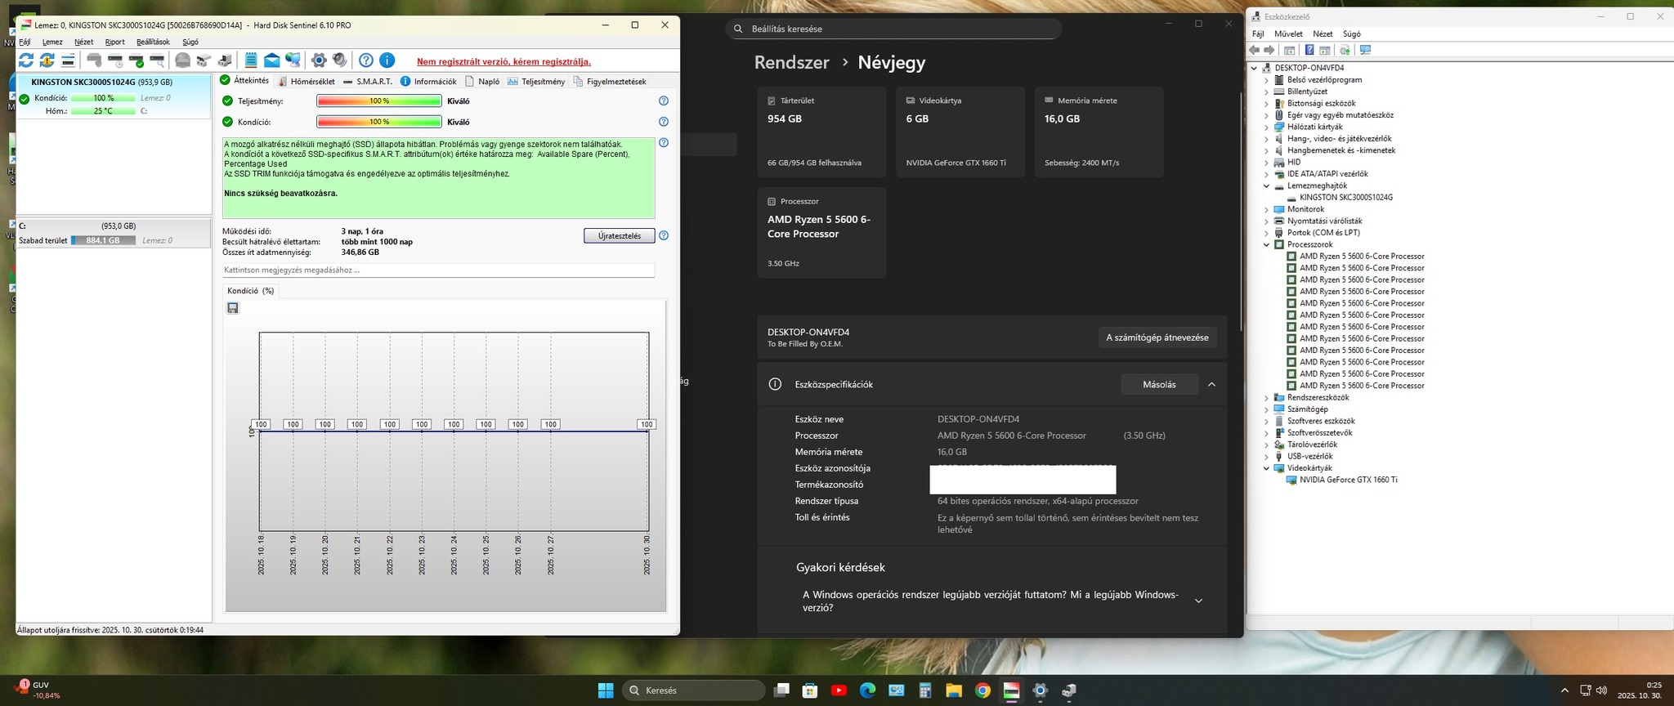The height and width of the screenshot is (706, 1674).
Task: Click the Újratesztelés button
Action: [x=620, y=235]
